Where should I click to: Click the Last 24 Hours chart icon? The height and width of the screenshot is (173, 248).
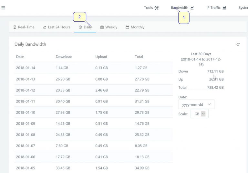[45, 27]
